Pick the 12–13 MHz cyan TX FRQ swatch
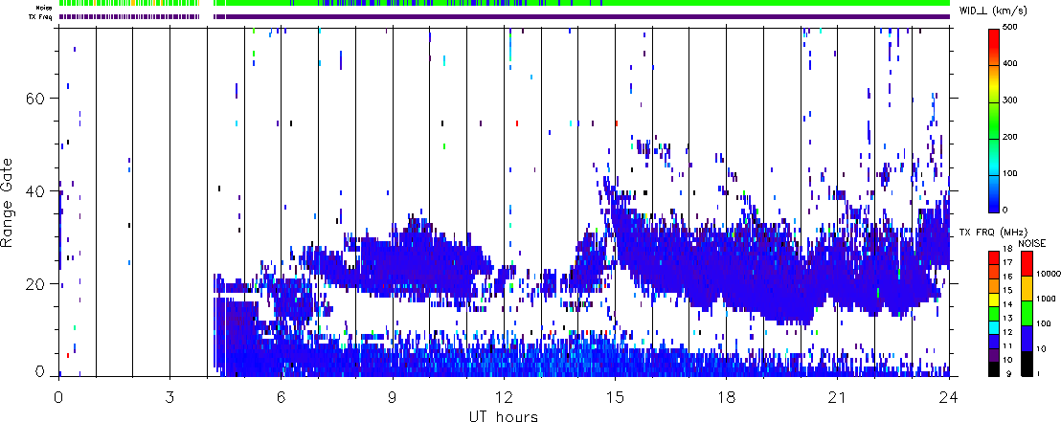 994,328
